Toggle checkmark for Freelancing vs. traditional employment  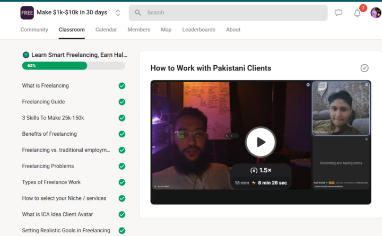[122, 150]
